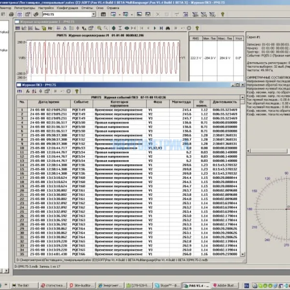Viewport: 290px width, 290px height.
Task: Click the ITI curve icon in event log toolbar
Action: point(20,91)
